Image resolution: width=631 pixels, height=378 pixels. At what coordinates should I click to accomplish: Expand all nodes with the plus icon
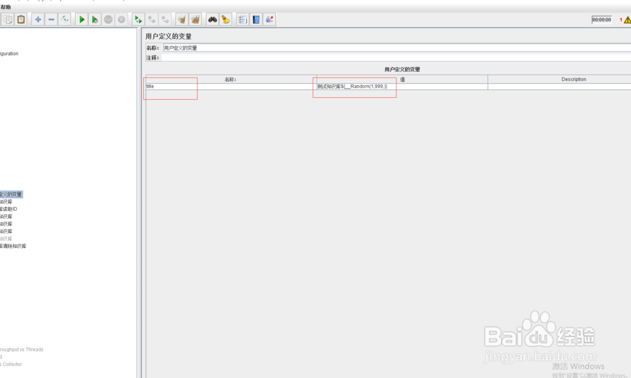point(38,20)
